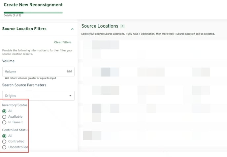Click the Clear Filters link

(x=63, y=42)
